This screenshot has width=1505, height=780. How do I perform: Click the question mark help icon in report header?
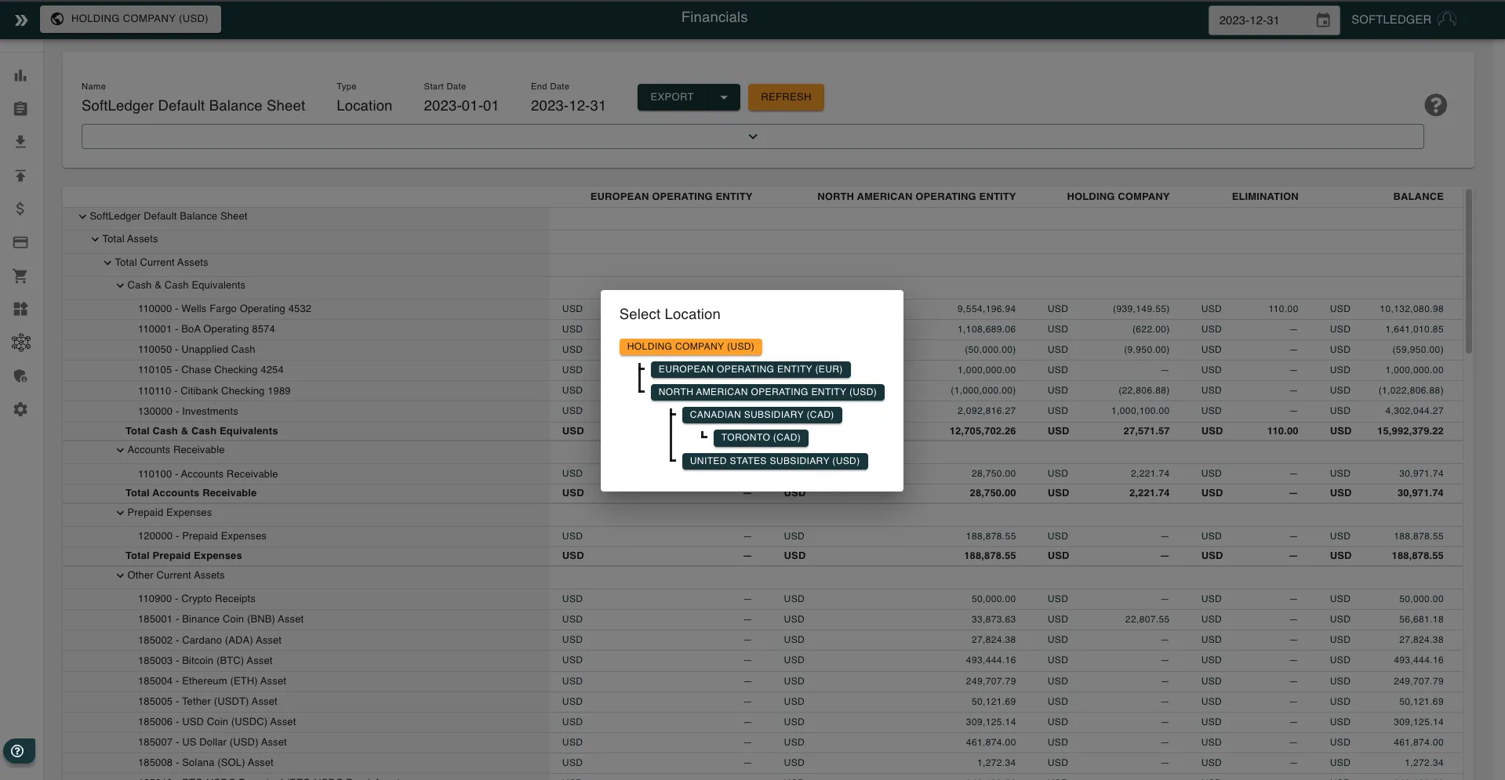[1435, 105]
